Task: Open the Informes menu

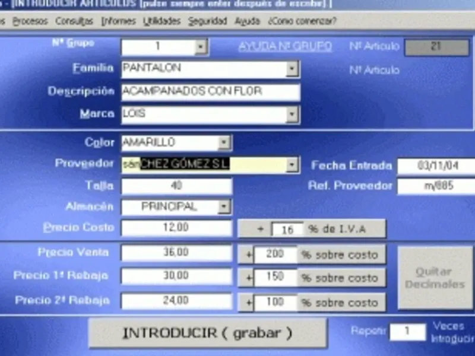Action: click(x=118, y=21)
